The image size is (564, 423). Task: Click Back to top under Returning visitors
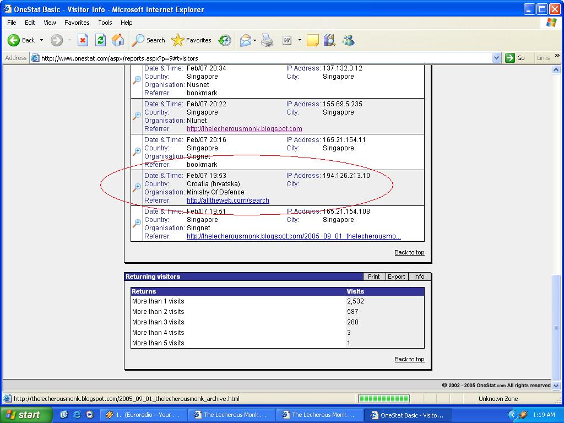[409, 359]
